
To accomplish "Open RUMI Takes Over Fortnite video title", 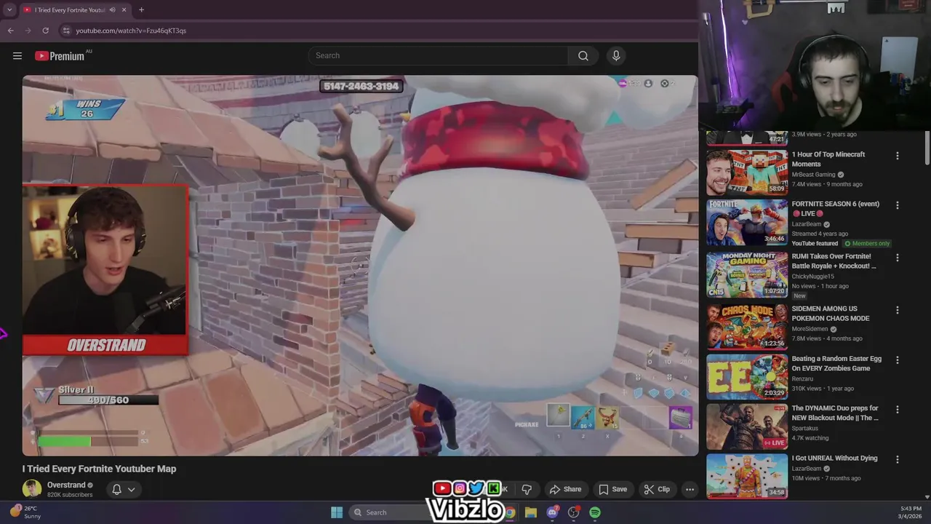I will coord(834,261).
